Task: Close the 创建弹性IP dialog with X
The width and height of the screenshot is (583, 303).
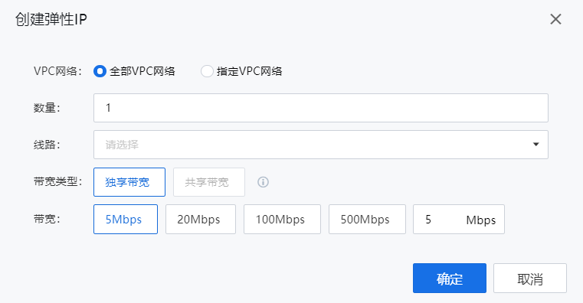Action: (x=555, y=19)
